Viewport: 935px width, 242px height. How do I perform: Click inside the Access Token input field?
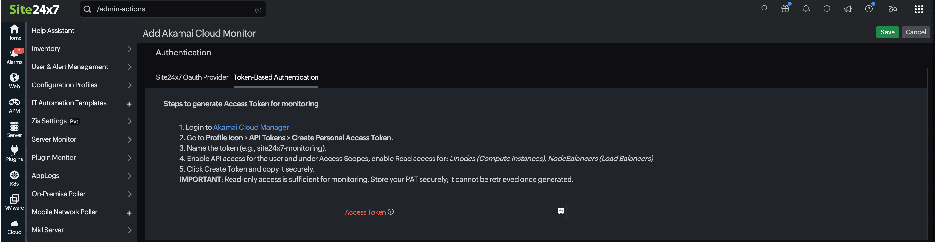pyautogui.click(x=483, y=211)
